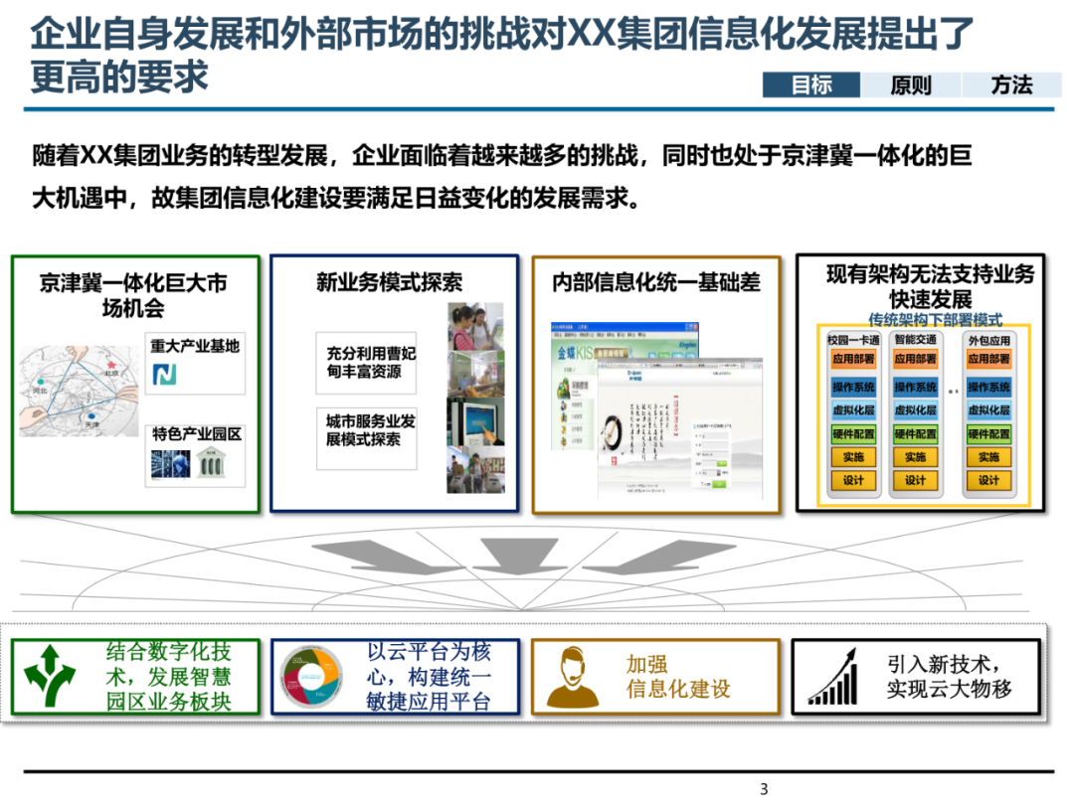1074x805 pixels.
Task: Click the slide title text
Action: 502,55
